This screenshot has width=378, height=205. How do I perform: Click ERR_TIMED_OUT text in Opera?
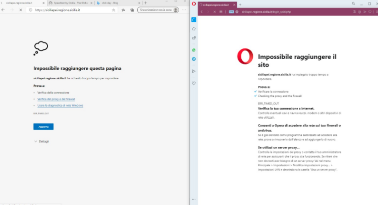268,104
